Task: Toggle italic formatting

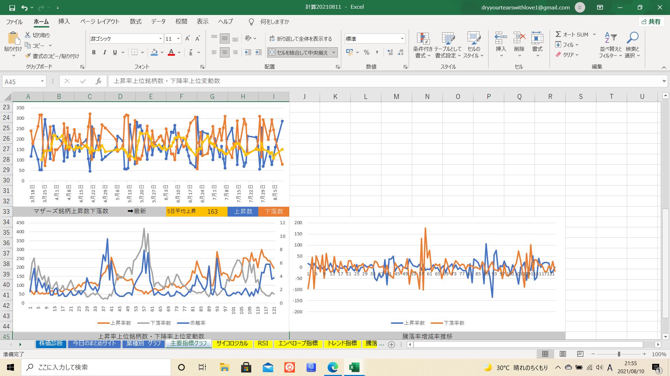Action: tap(104, 53)
